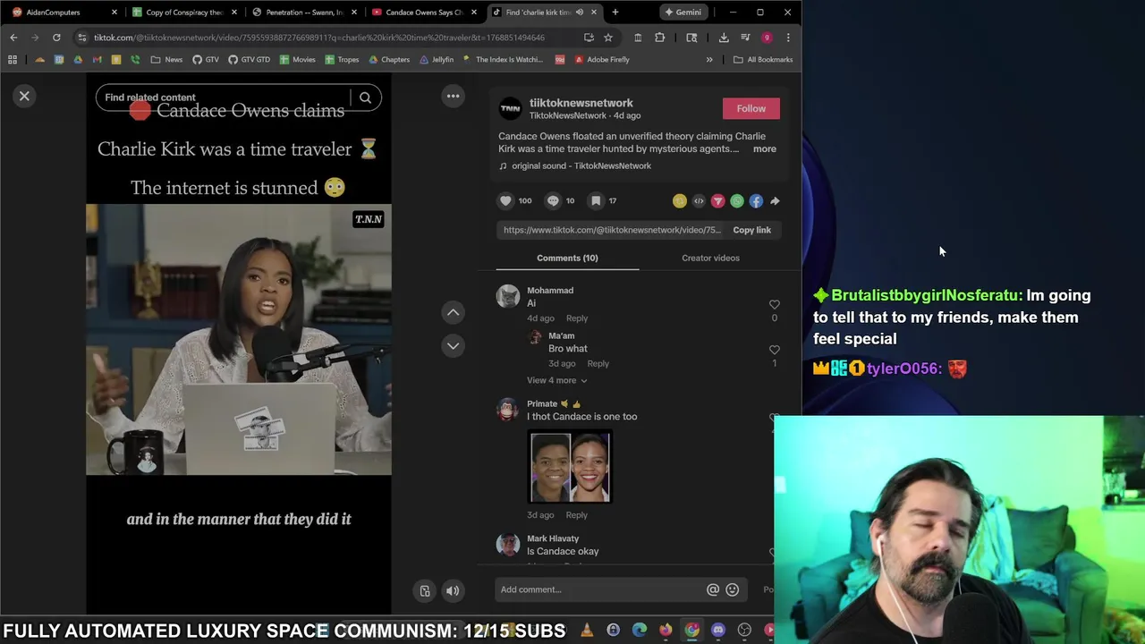Repost the video with yellow repost icon
This screenshot has width=1145, height=644.
tap(680, 201)
